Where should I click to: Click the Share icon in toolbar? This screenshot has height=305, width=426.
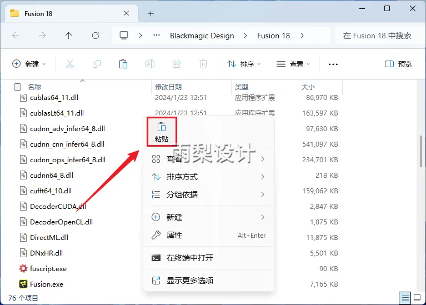[177, 64]
